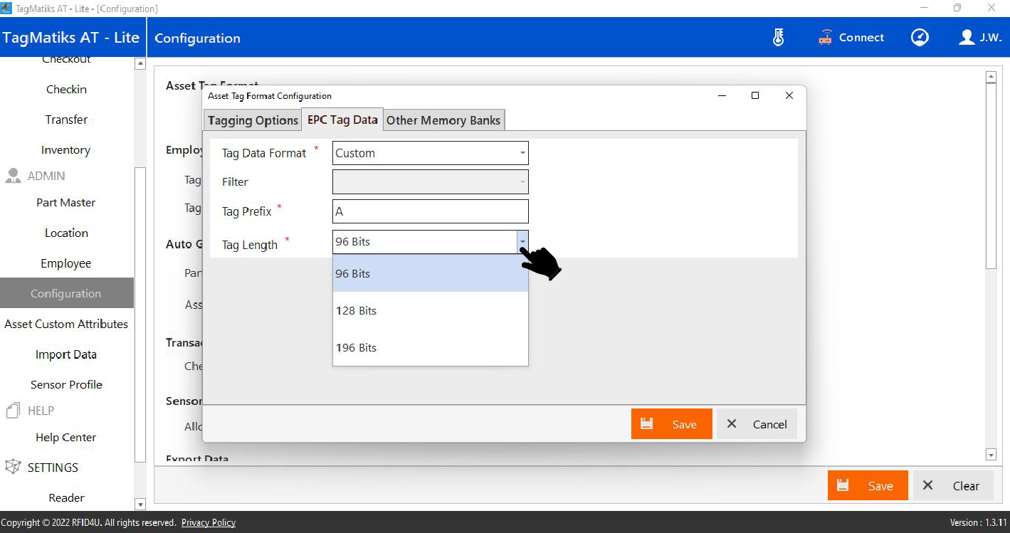Open the dashboard gauge icon
1010x533 pixels.
point(920,38)
